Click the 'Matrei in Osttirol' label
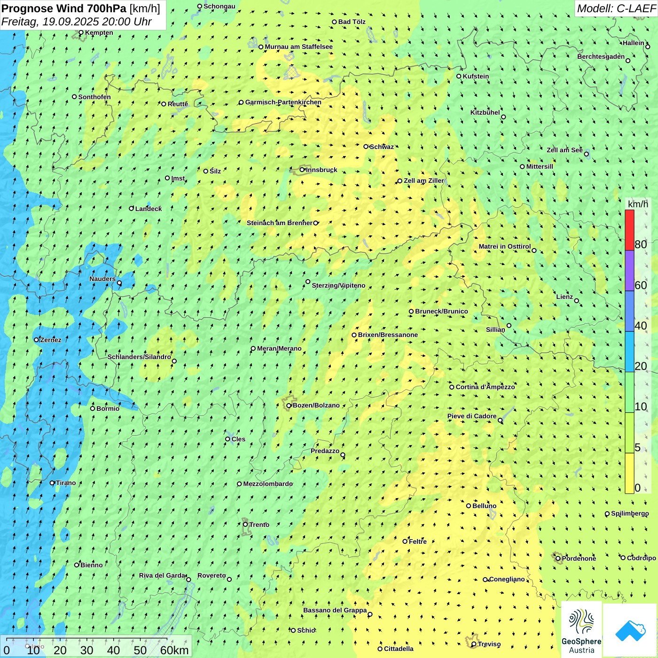This screenshot has height=658, width=658. 505,246
